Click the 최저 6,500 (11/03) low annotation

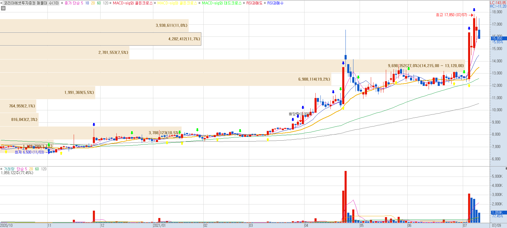tap(29, 152)
